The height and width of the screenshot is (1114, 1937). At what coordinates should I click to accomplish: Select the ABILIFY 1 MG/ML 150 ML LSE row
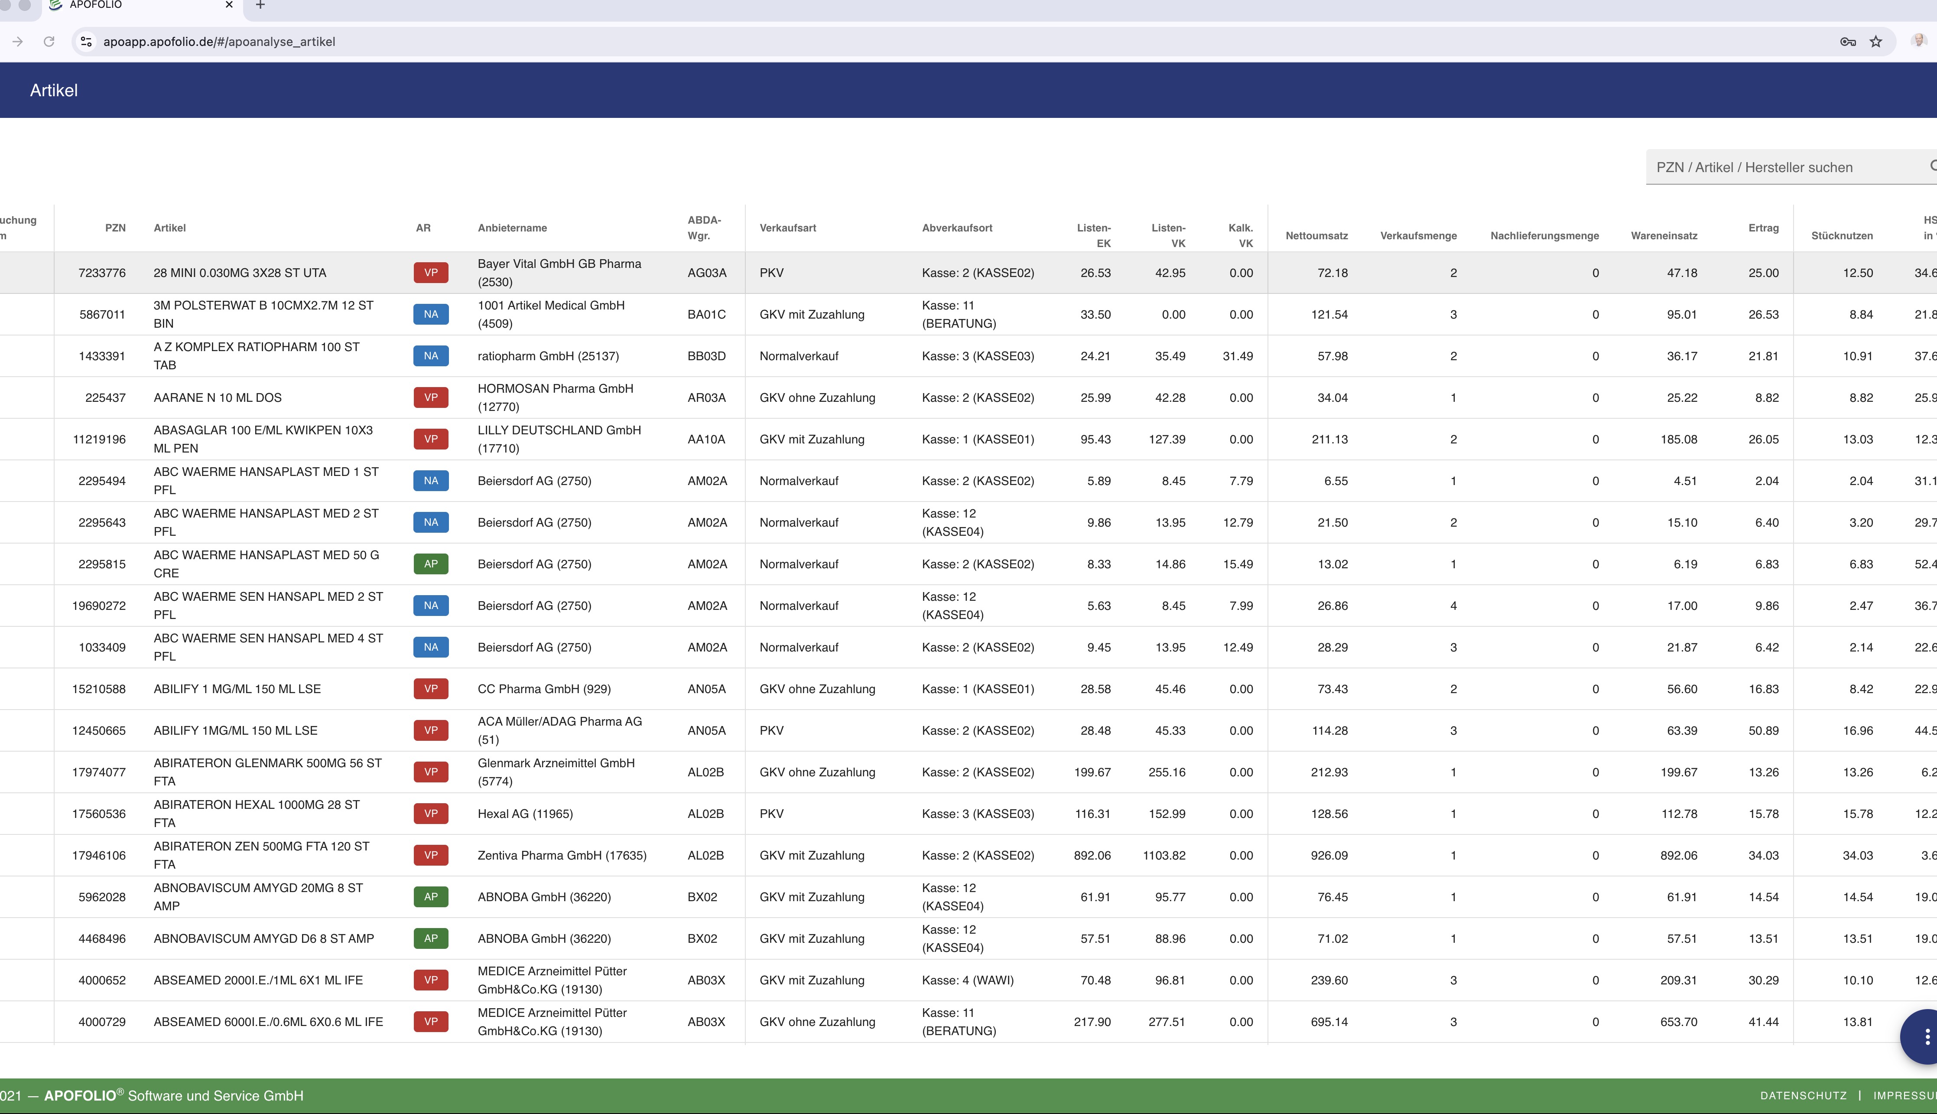click(x=237, y=689)
